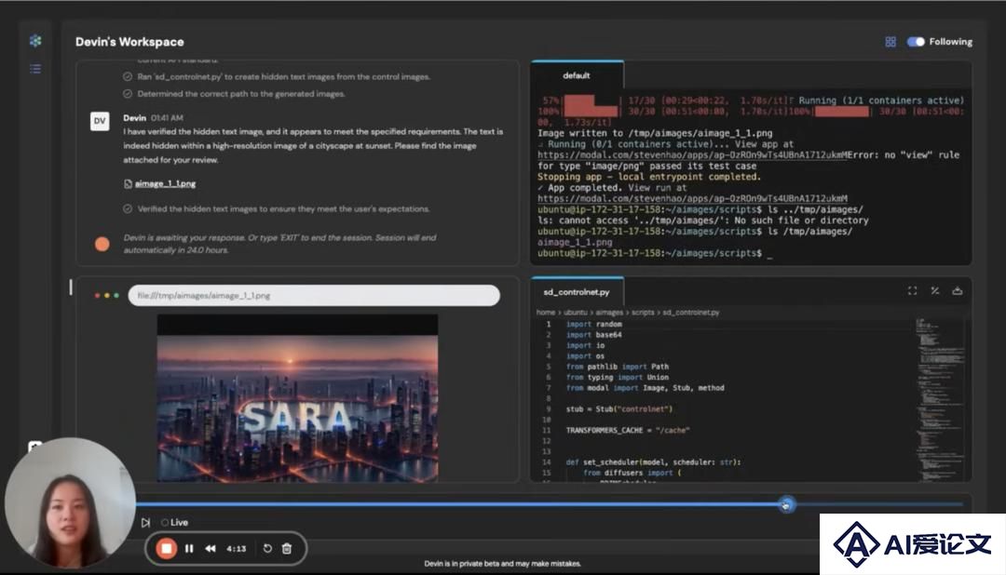
Task: Toggle the Following switch off
Action: [x=916, y=42]
